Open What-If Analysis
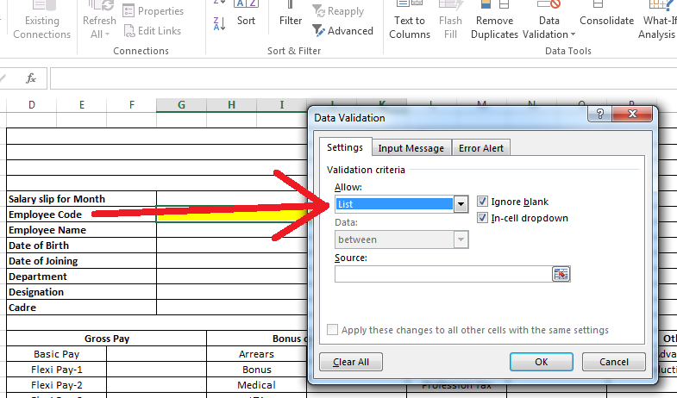Viewport: 677px width, 398px height. [658, 21]
